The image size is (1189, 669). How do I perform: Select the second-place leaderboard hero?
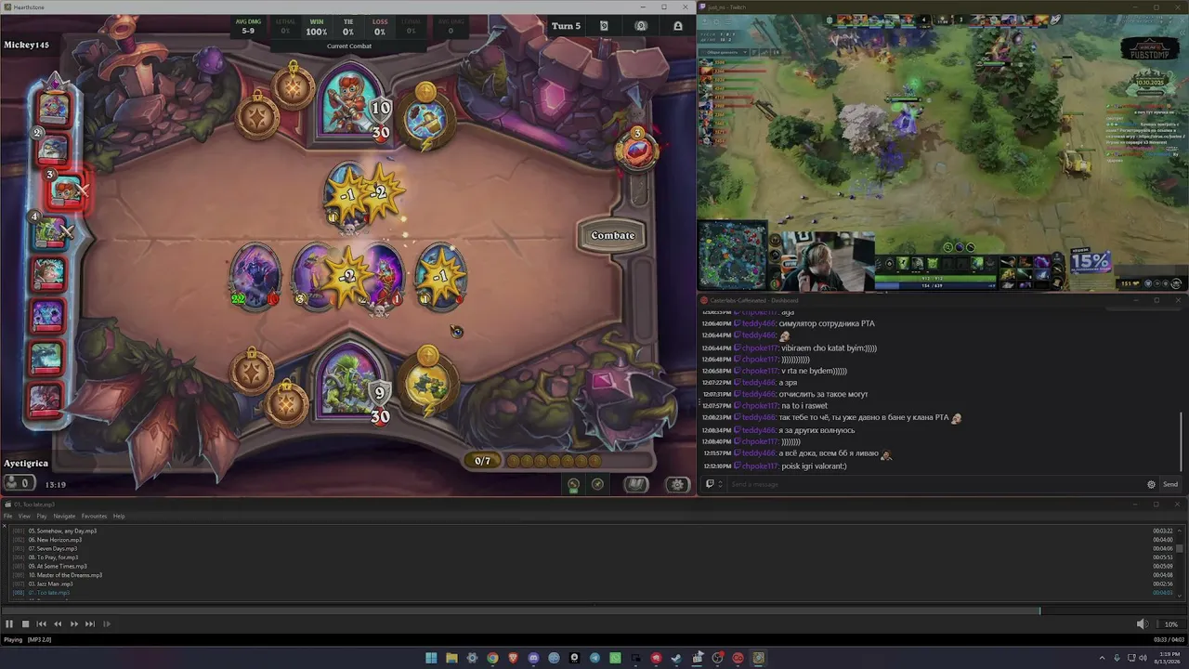[x=52, y=148]
